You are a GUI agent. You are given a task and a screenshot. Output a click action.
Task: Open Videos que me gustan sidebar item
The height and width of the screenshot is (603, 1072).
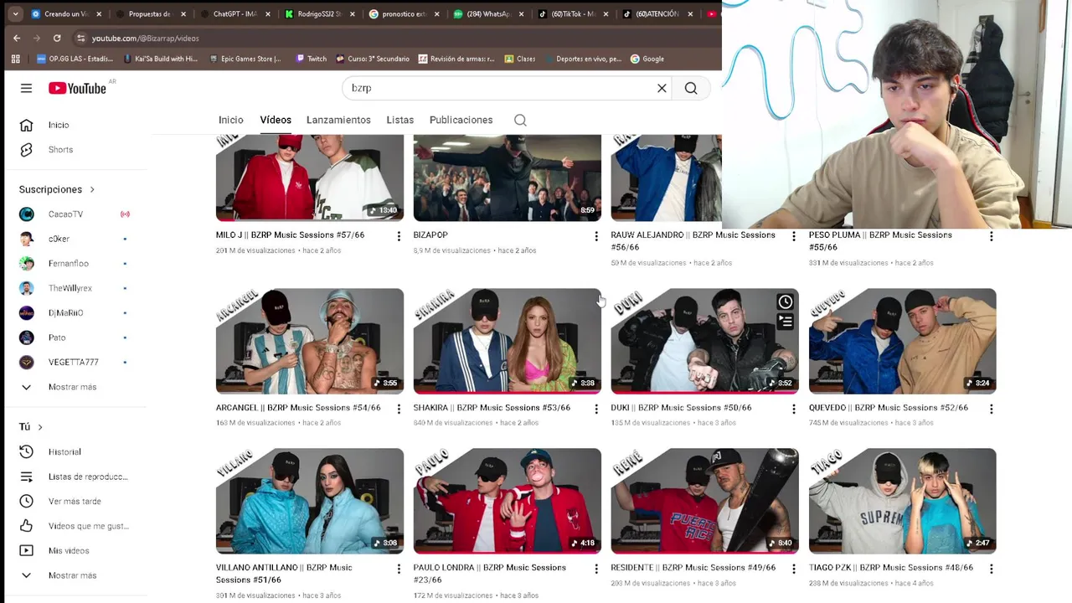74,526
